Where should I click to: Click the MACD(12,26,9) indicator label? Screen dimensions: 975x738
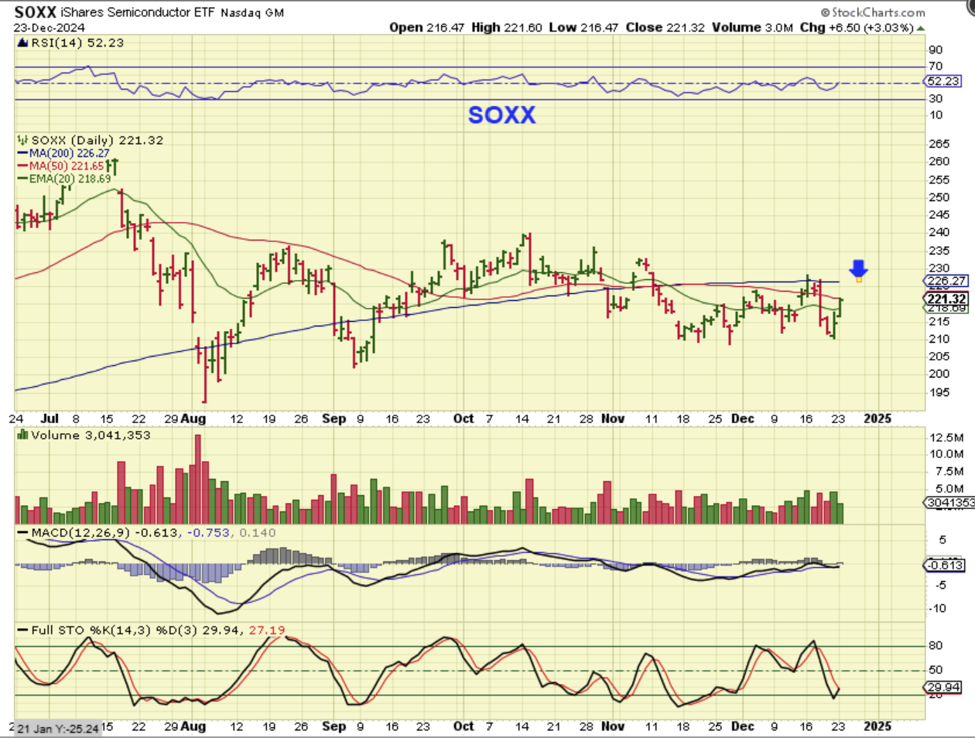(82, 532)
